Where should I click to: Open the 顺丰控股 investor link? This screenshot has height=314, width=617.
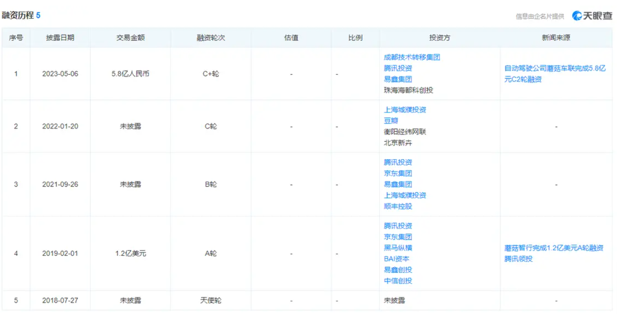pos(398,206)
